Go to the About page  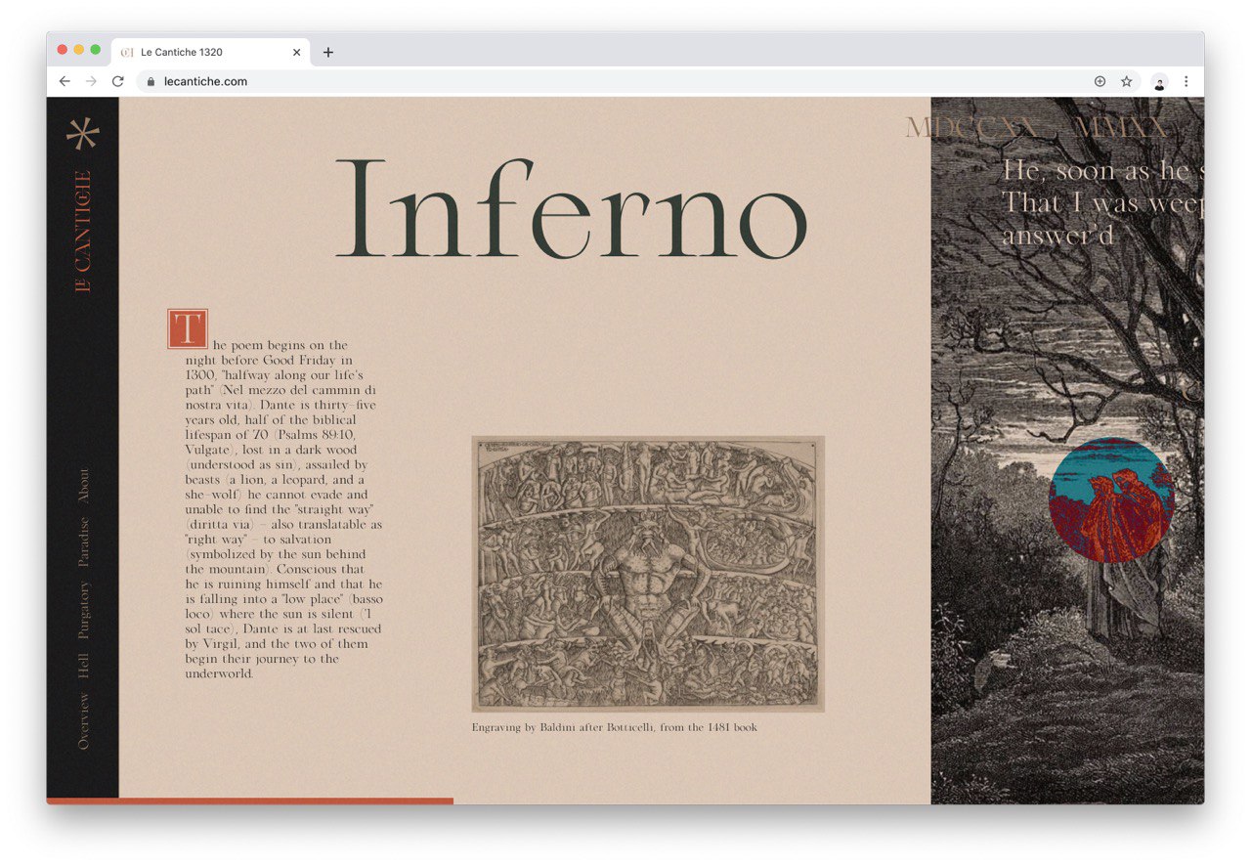click(83, 486)
